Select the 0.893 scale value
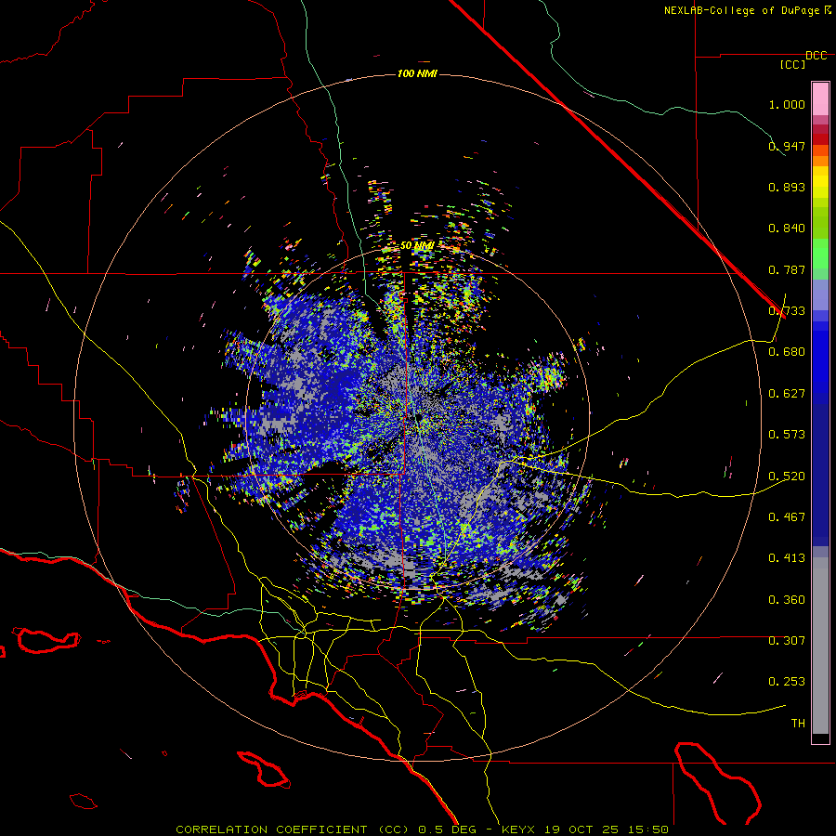836x836 pixels. click(x=787, y=187)
